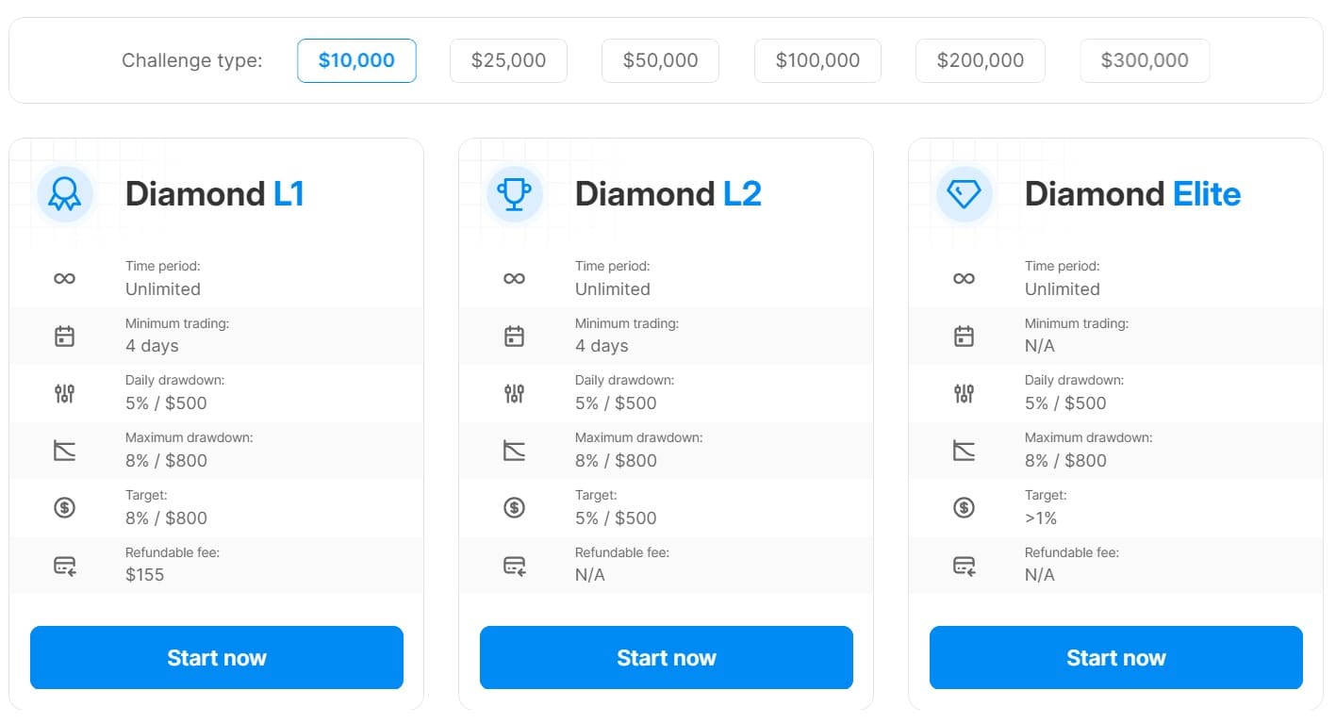Screen dimensions: 1336x723
Task: Pick the $200,000 challenge type
Action: pos(980,60)
